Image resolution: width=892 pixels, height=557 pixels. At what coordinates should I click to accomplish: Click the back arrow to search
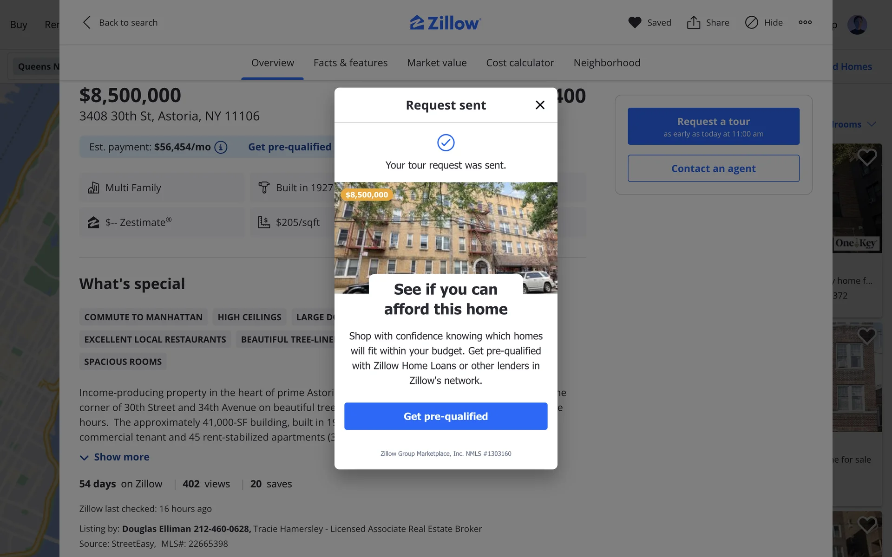(86, 22)
